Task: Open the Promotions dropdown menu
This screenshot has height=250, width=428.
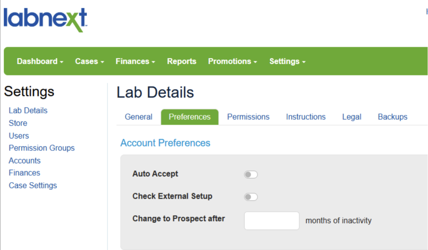Action: click(x=232, y=61)
